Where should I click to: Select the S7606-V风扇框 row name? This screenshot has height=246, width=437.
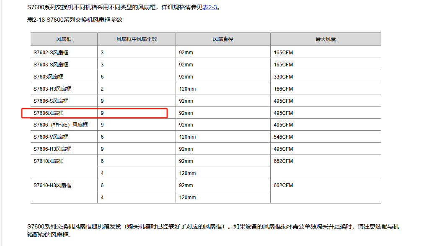[x=51, y=137]
